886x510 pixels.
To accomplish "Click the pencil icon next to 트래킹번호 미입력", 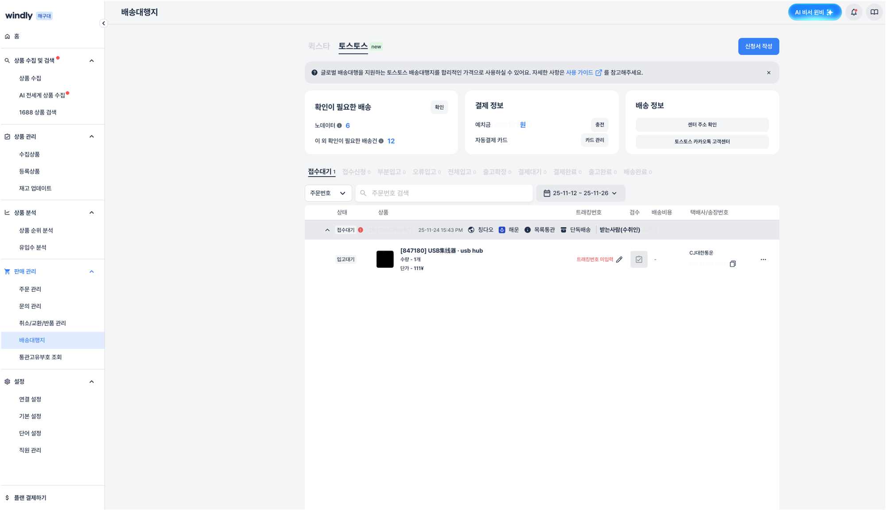I will [x=619, y=259].
